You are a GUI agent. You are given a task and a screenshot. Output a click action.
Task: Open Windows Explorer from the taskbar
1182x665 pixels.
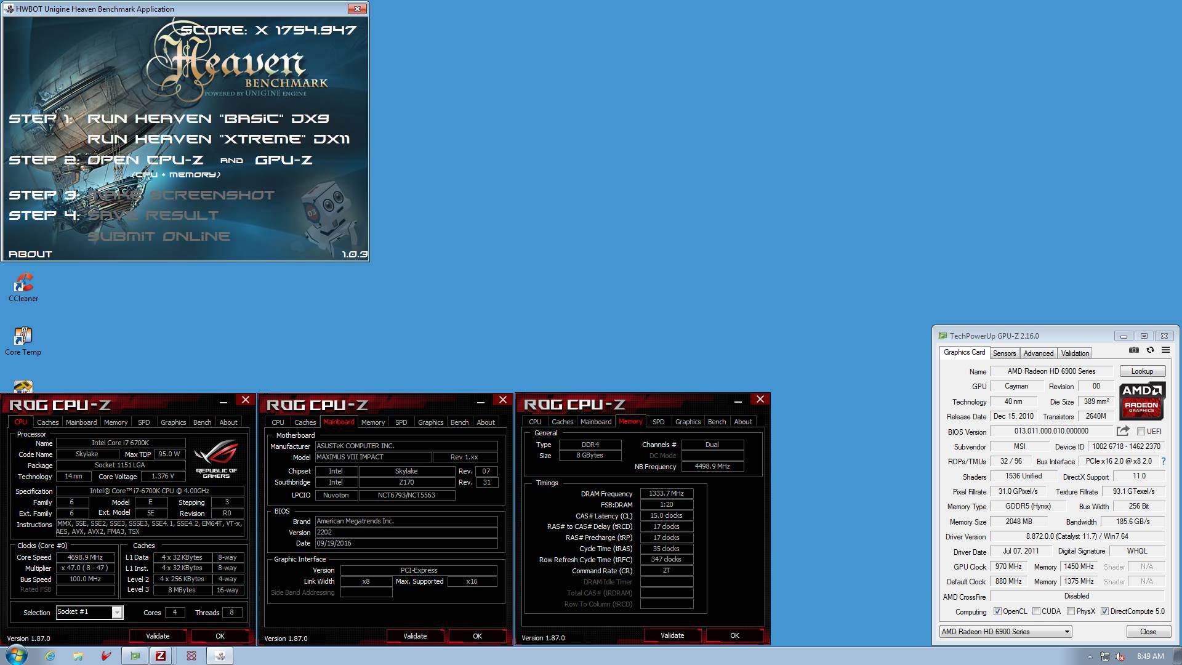click(x=78, y=656)
